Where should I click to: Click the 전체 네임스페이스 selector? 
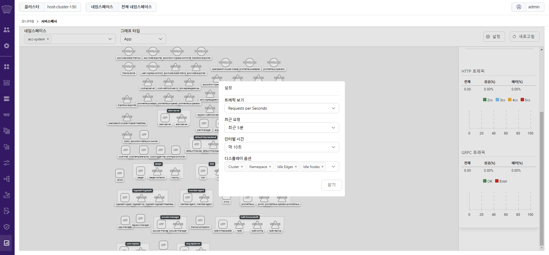pyautogui.click(x=137, y=7)
